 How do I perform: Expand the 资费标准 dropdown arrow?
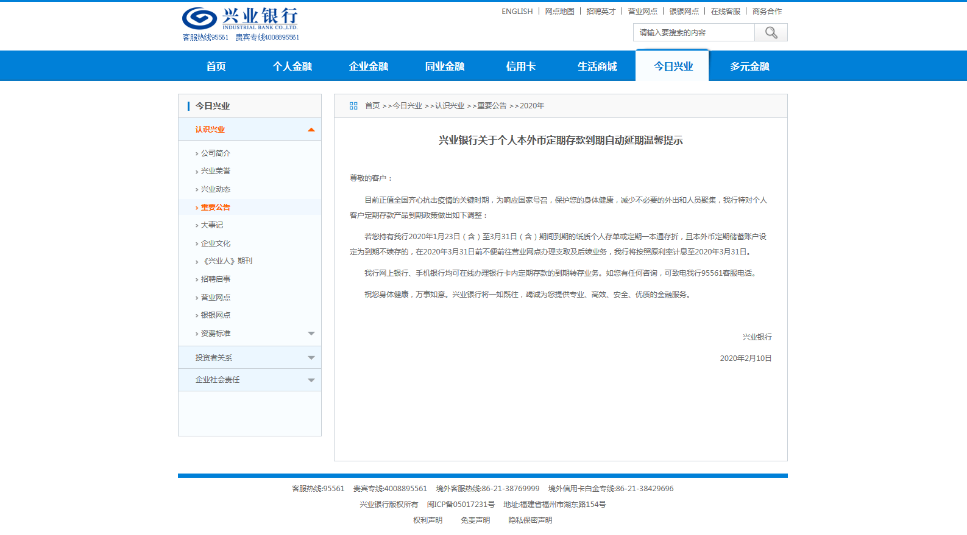click(x=311, y=334)
